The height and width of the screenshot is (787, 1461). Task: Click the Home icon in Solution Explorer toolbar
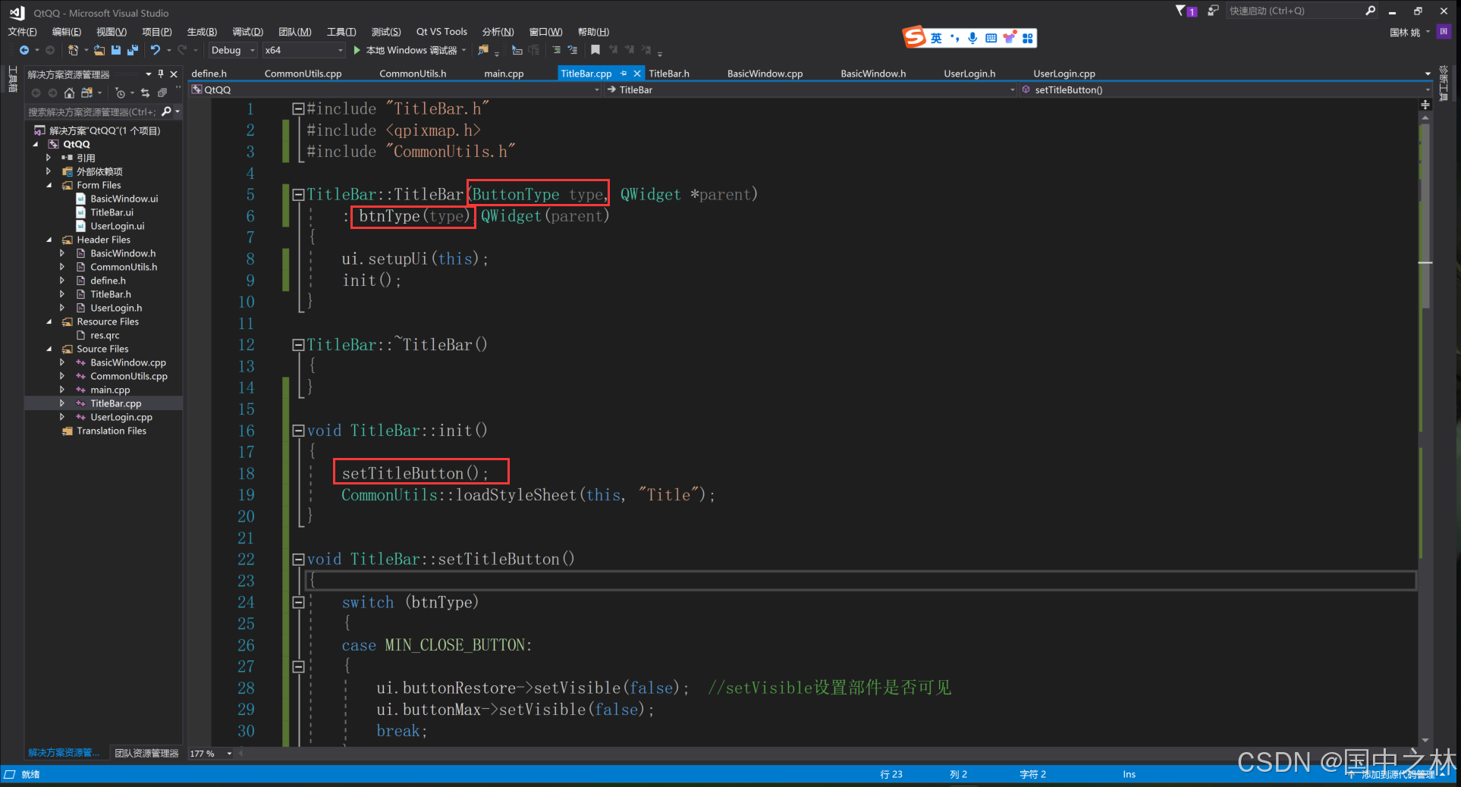[69, 92]
